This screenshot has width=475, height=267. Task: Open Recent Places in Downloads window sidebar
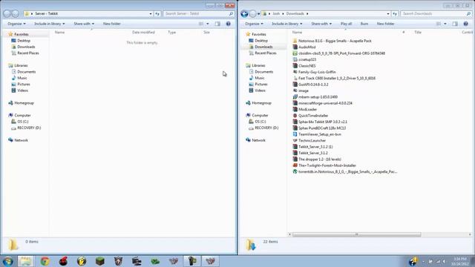tap(262, 53)
